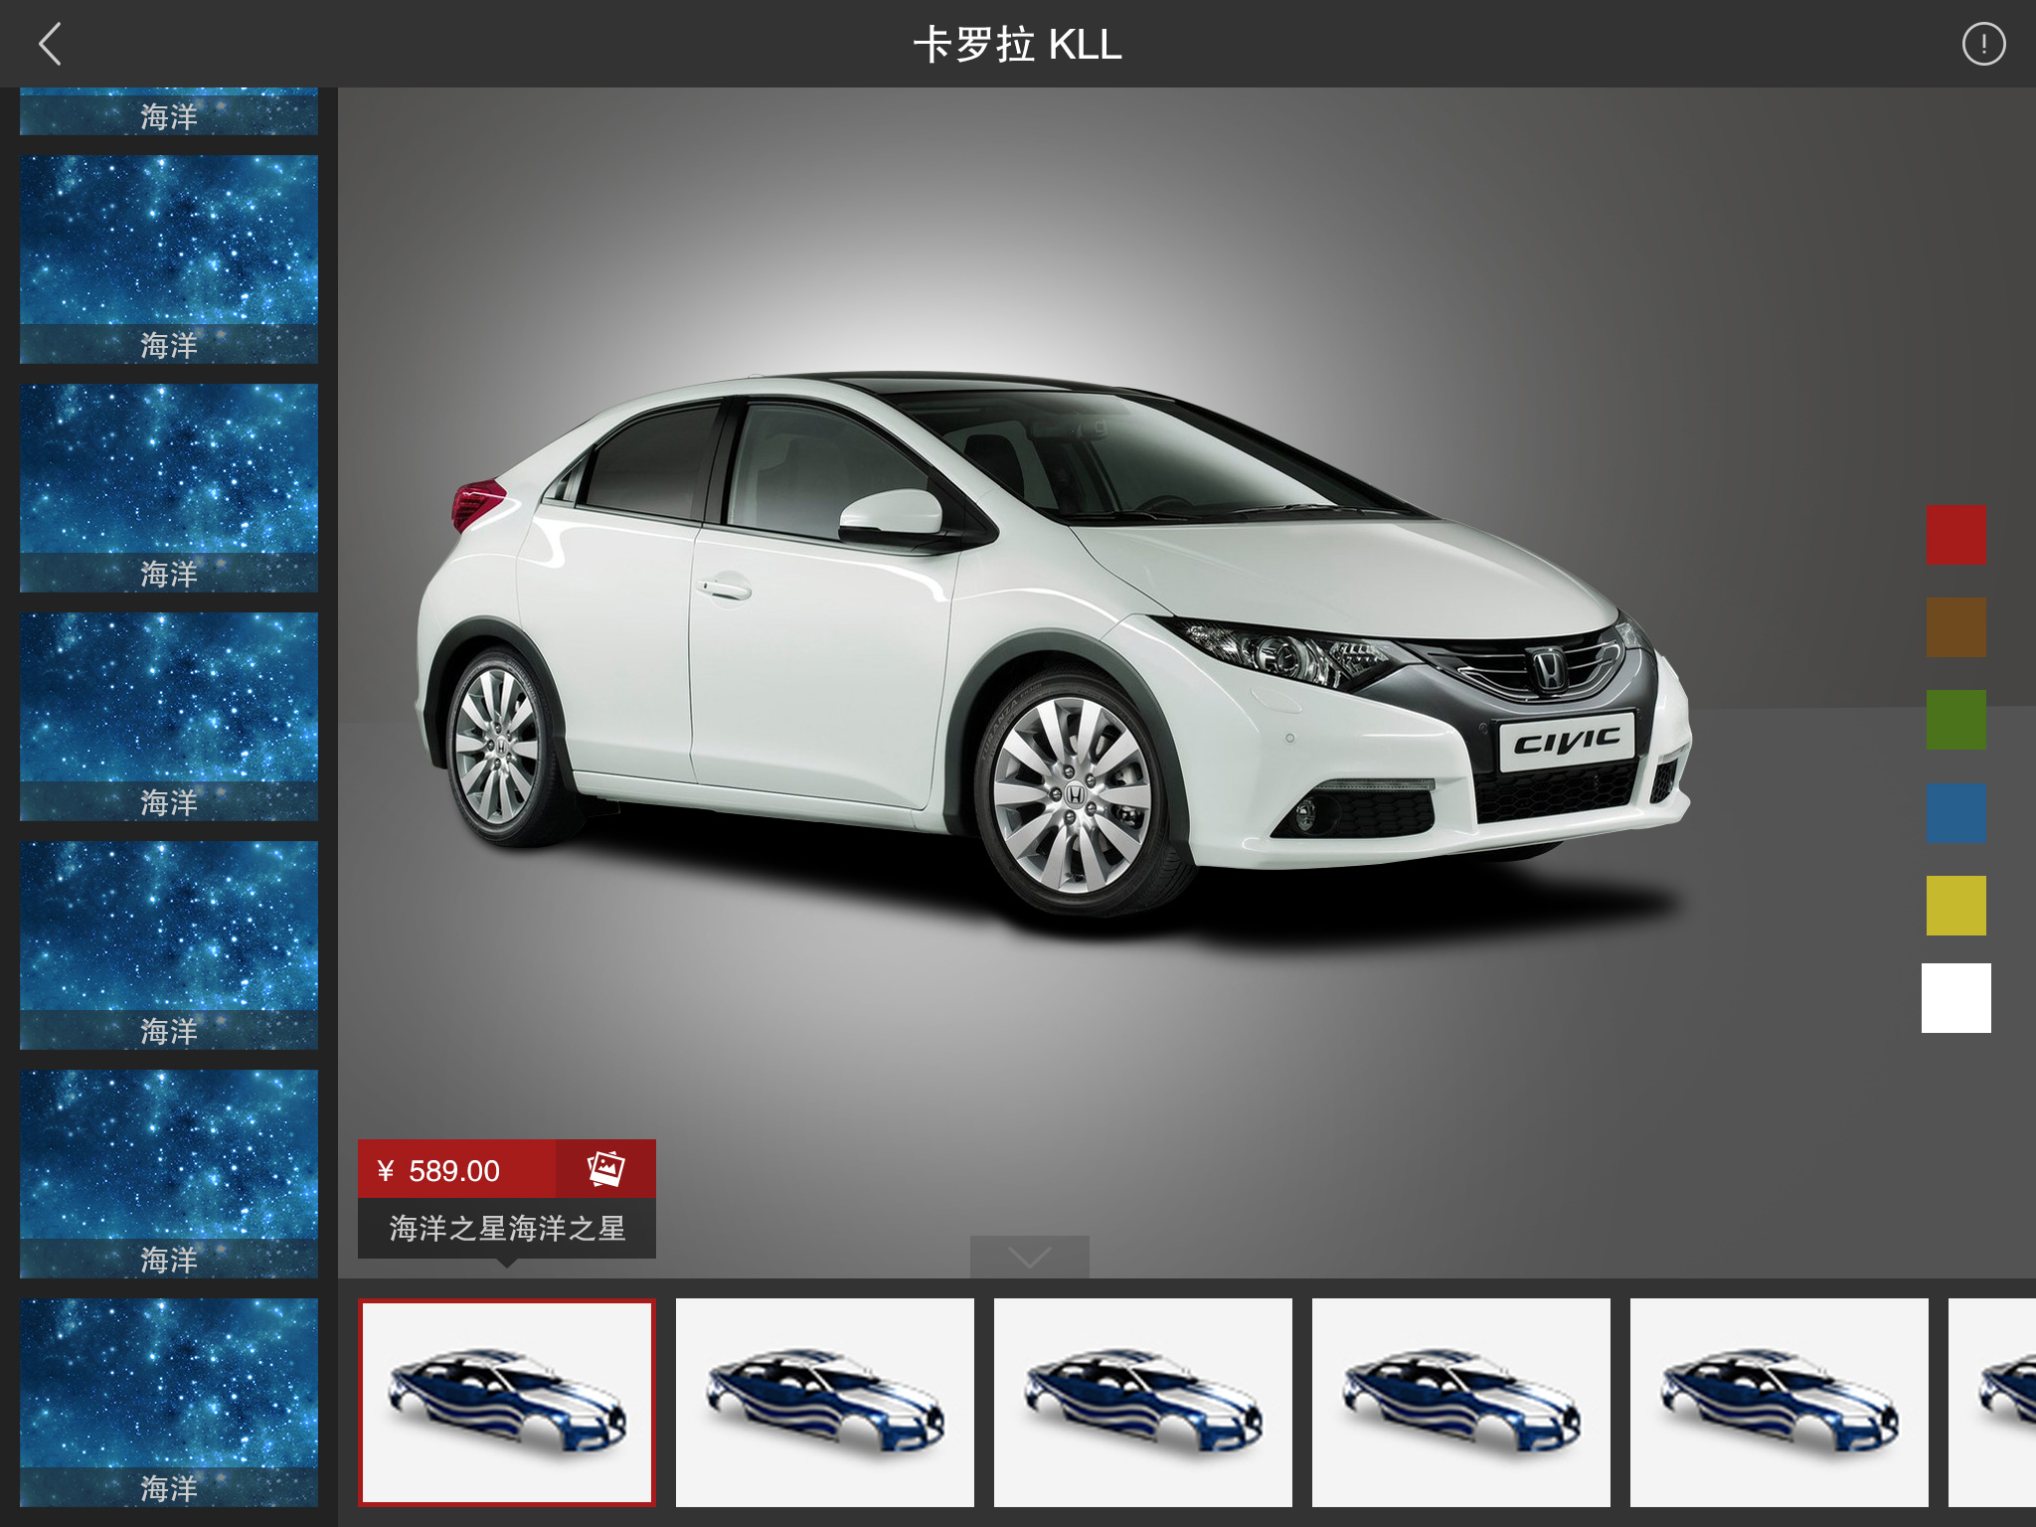Click the 海洋之星海洋之星 name label

coord(507,1229)
